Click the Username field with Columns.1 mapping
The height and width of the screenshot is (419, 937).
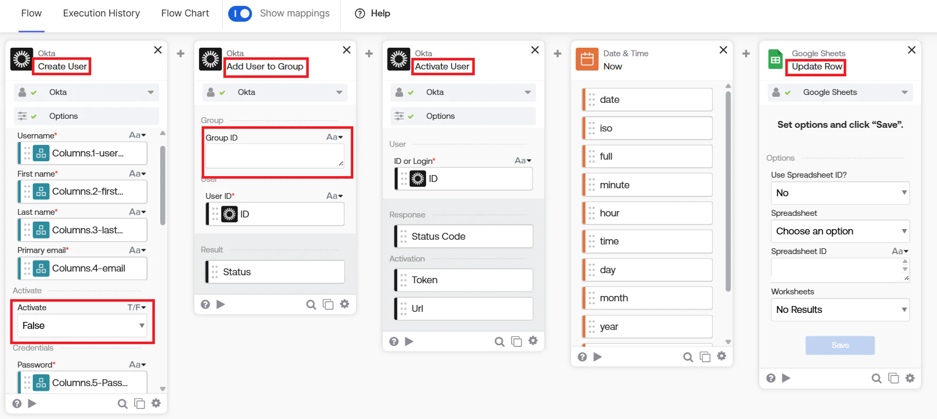[82, 153]
